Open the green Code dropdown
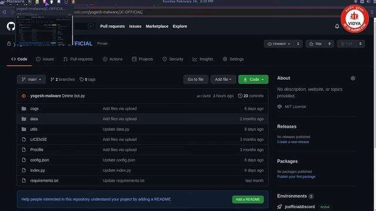Viewport: 376px width, 211px height. point(253,80)
